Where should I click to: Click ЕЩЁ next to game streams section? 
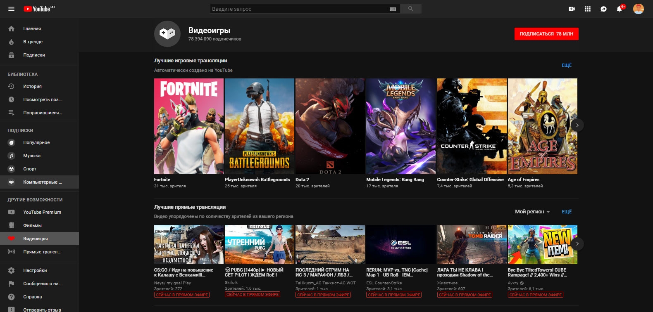pos(567,65)
